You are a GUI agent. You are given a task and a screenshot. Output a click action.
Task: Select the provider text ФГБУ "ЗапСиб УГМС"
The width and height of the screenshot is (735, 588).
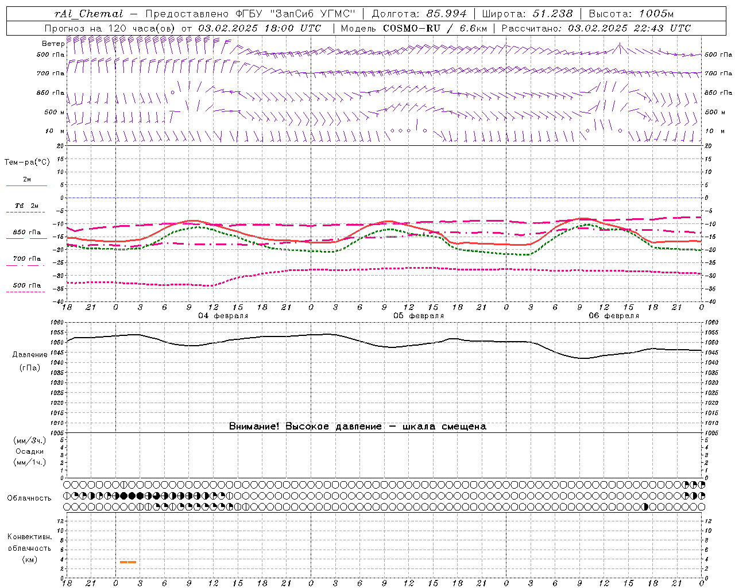coord(296,14)
